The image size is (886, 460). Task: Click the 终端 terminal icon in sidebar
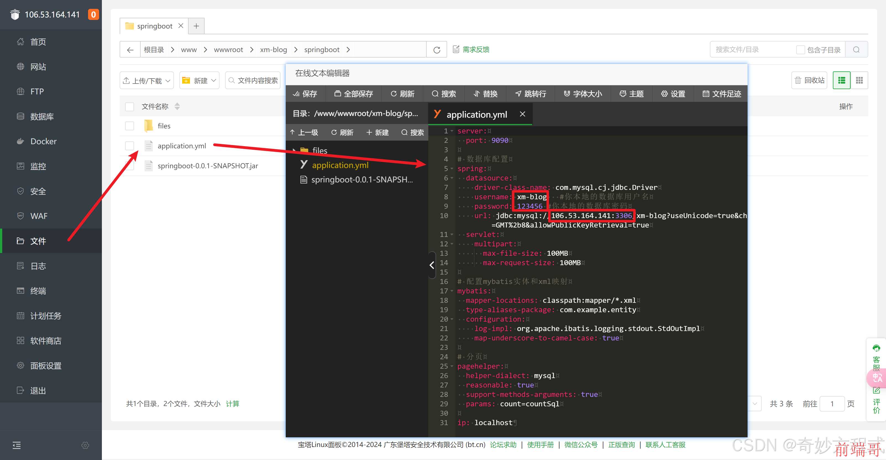[20, 291]
